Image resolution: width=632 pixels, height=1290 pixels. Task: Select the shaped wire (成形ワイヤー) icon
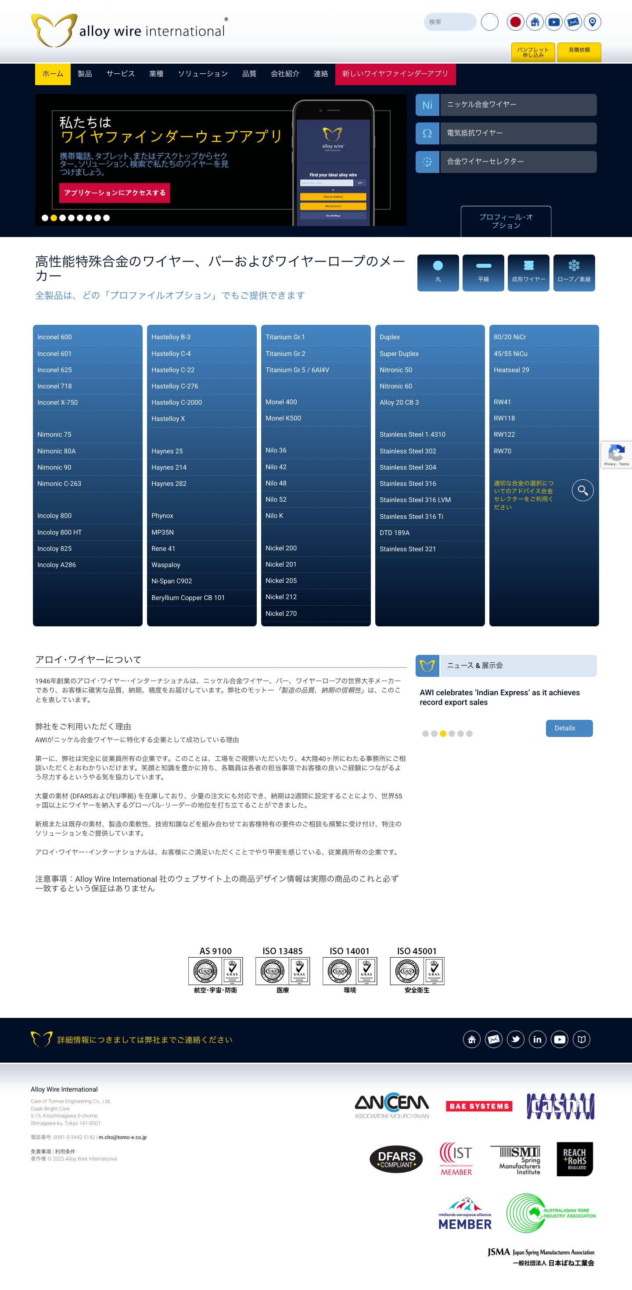pyautogui.click(x=528, y=273)
